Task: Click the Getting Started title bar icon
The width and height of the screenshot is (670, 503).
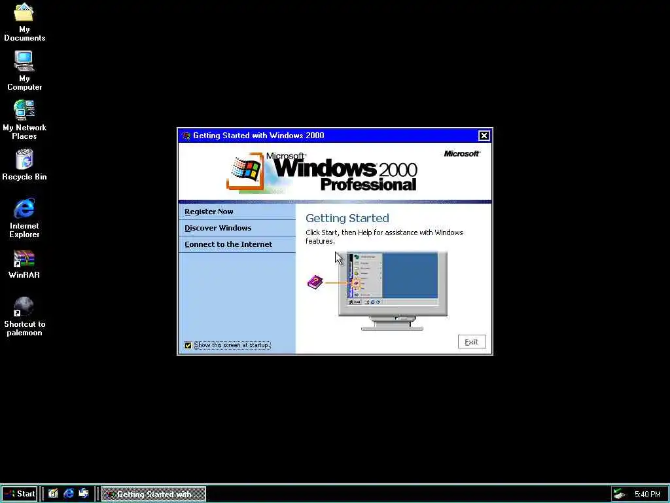Action: click(186, 136)
